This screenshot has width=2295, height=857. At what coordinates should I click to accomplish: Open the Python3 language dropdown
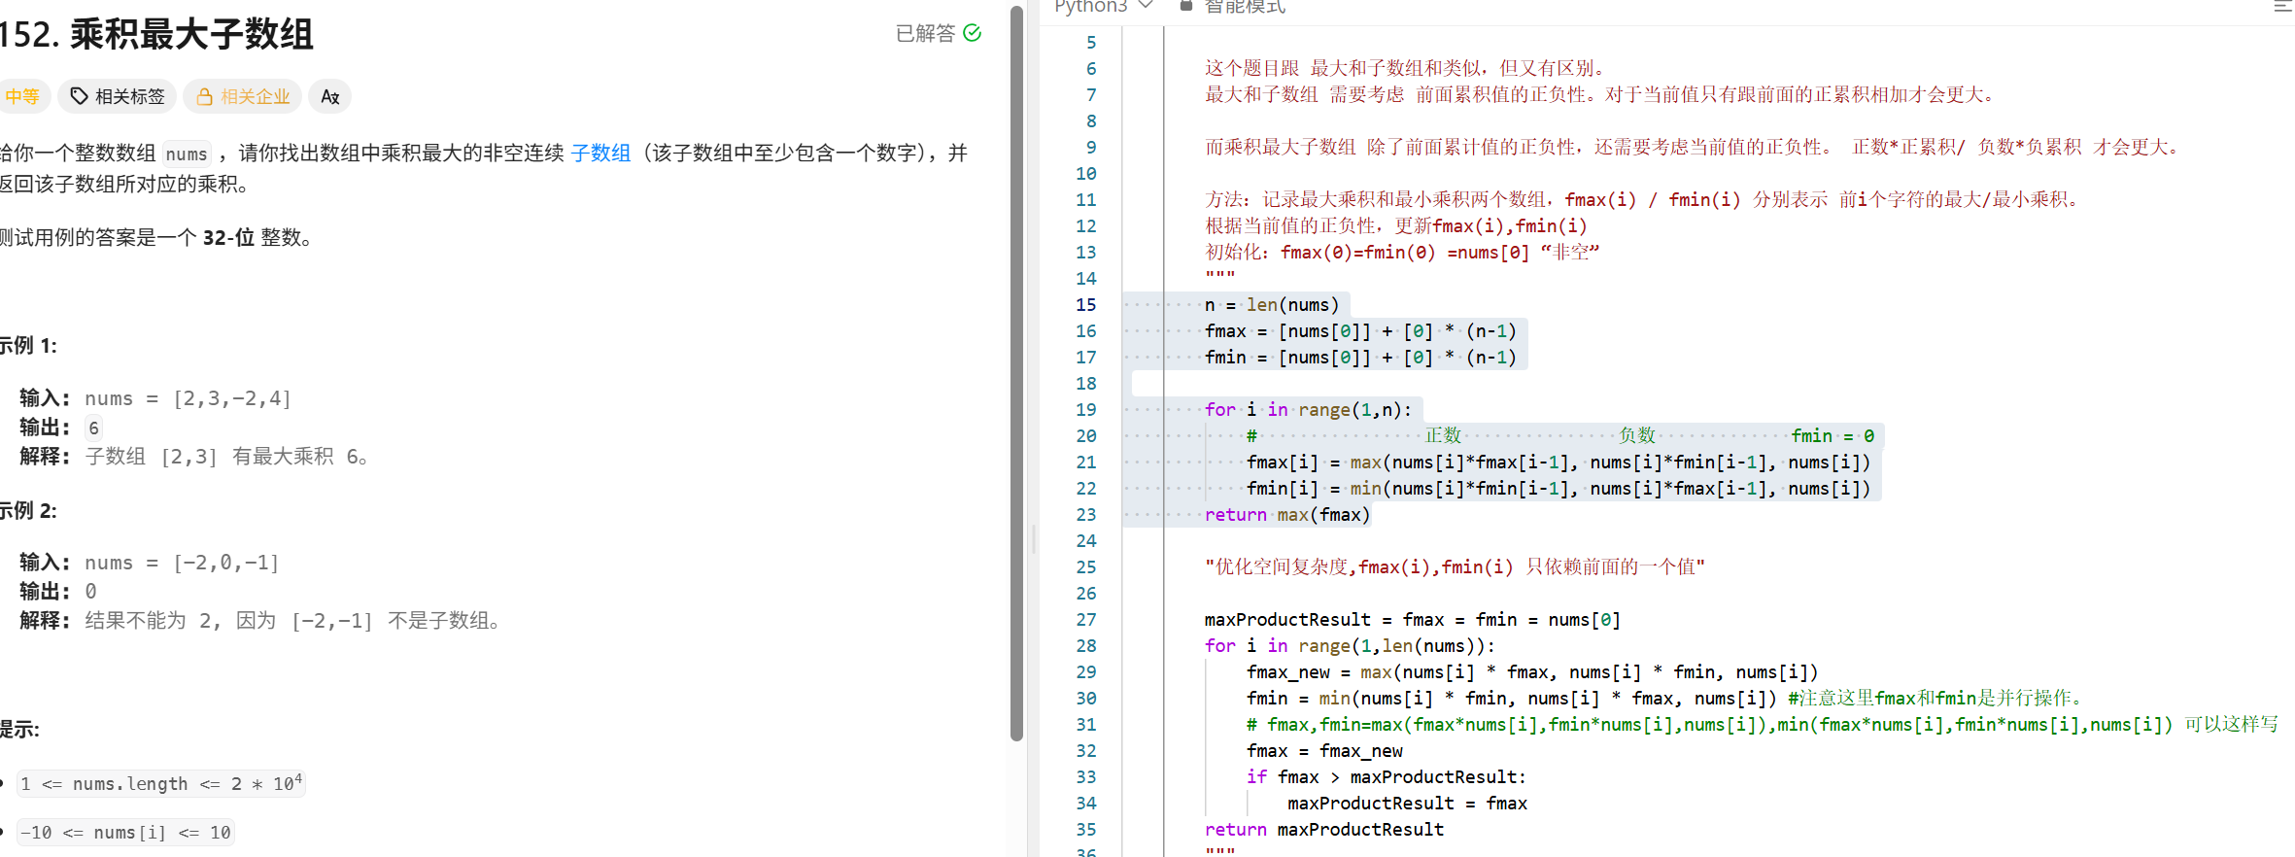click(1104, 6)
